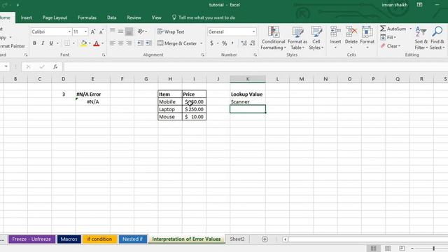Apply borders icon
The width and height of the screenshot is (448, 252).
pyautogui.click(x=67, y=43)
